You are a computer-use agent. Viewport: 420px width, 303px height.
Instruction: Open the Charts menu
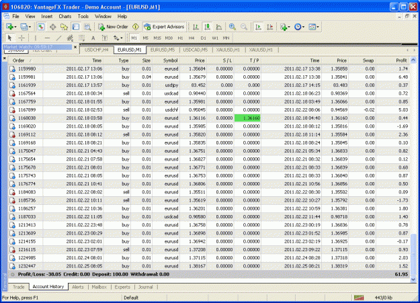pos(65,16)
